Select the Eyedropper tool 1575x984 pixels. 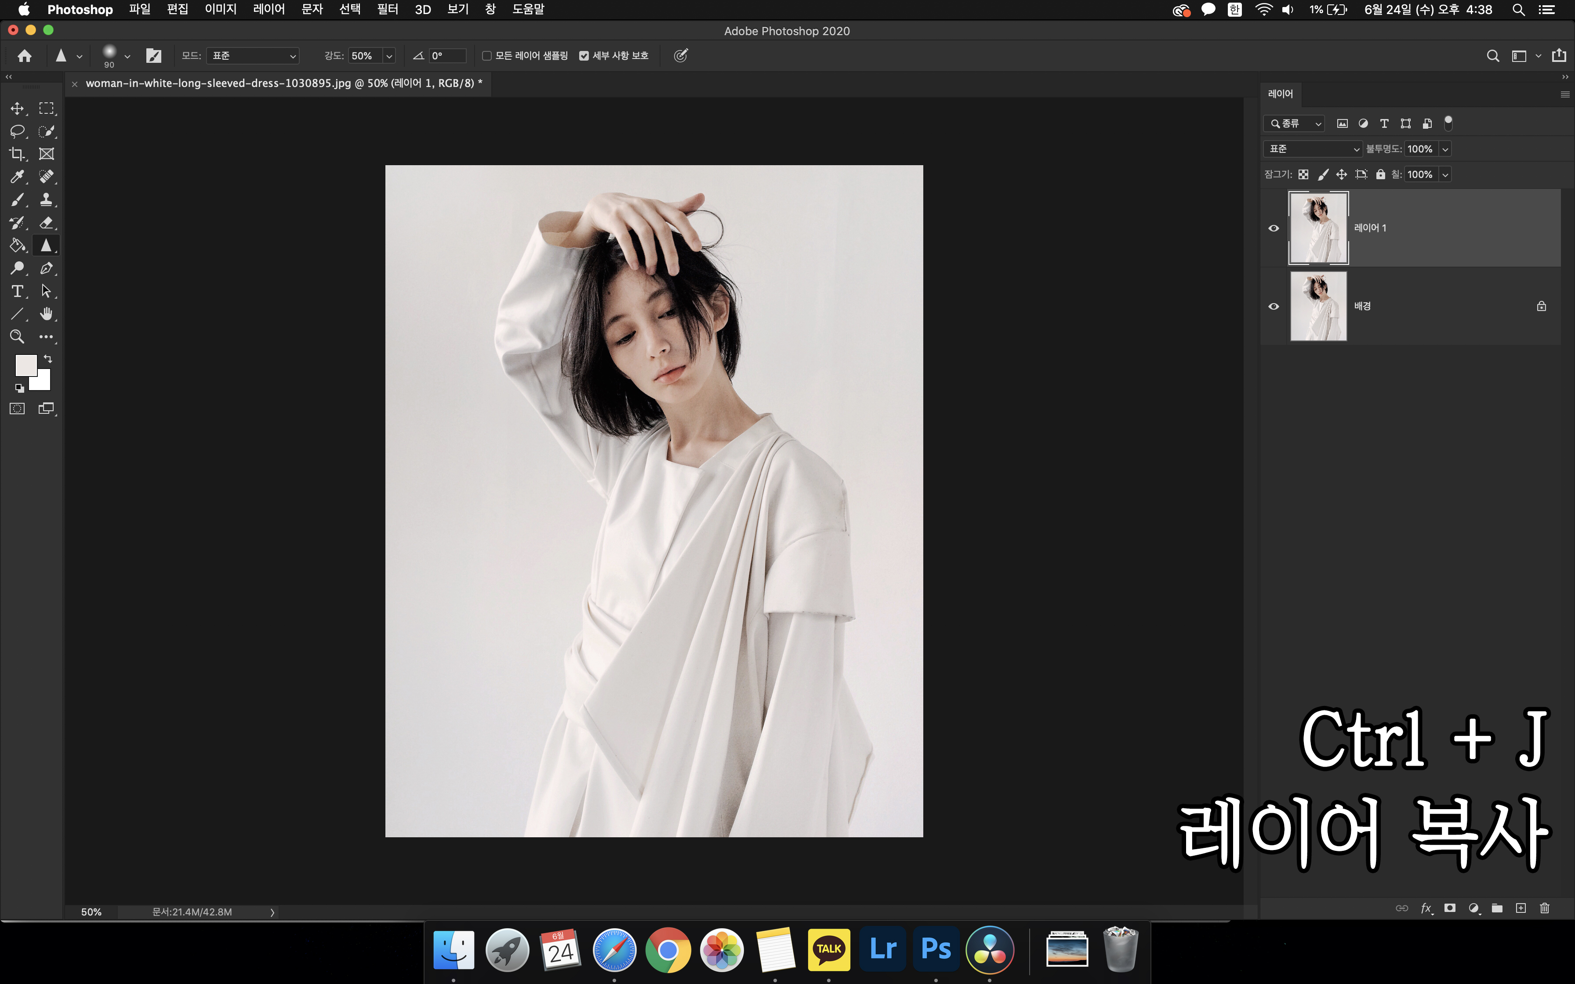[x=17, y=176]
